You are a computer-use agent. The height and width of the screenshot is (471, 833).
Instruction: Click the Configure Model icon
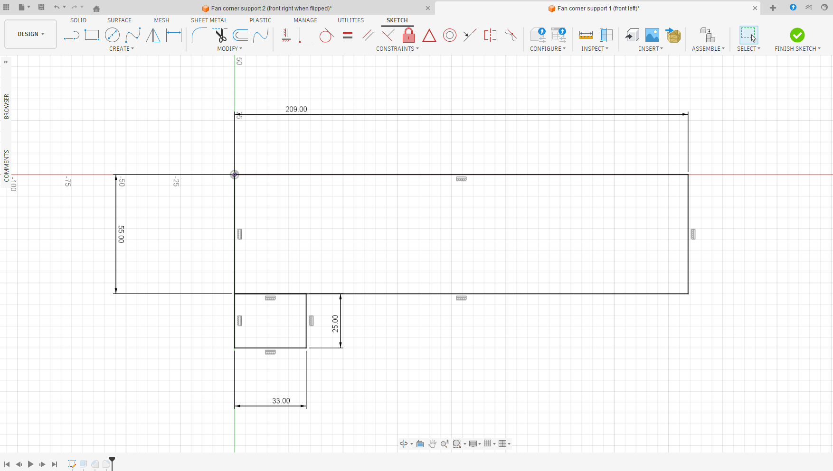pos(538,35)
